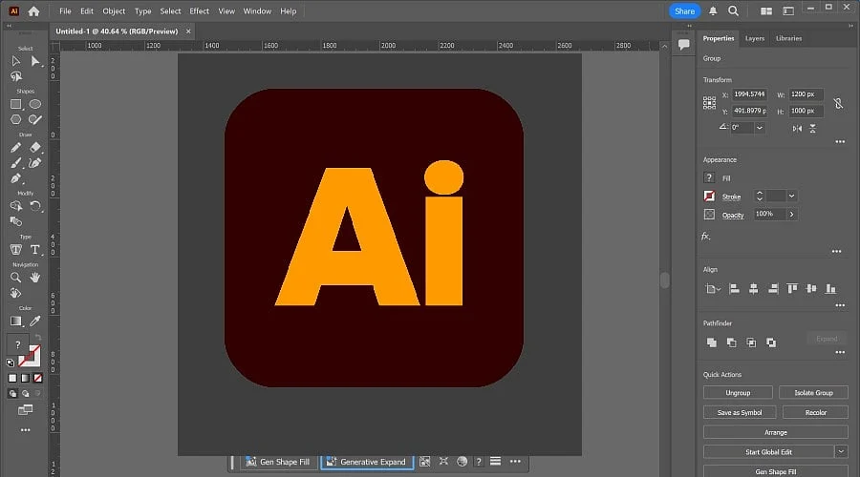Screen dimensions: 860x477
Task: Select the Selection tool arrow
Action: click(16, 61)
